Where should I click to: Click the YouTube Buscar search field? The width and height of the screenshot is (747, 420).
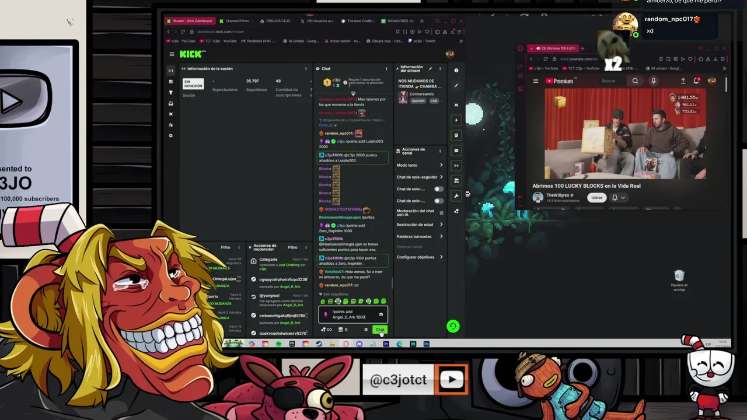(614, 81)
